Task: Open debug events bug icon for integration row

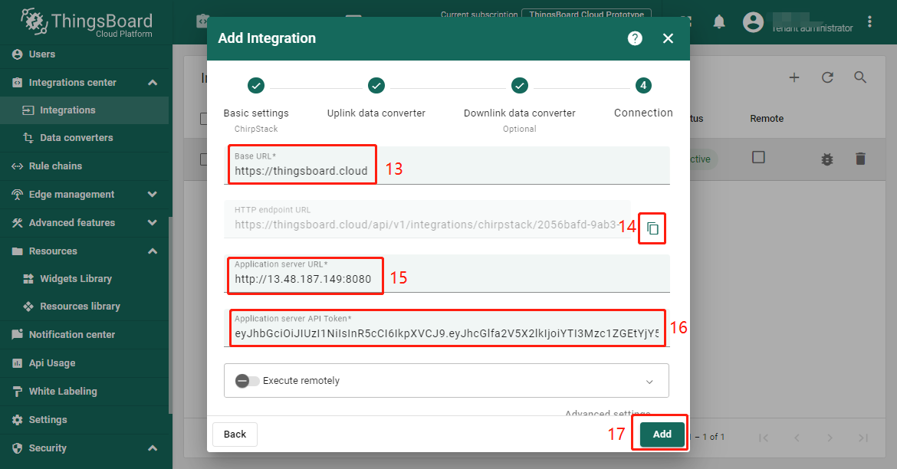Action: click(827, 159)
